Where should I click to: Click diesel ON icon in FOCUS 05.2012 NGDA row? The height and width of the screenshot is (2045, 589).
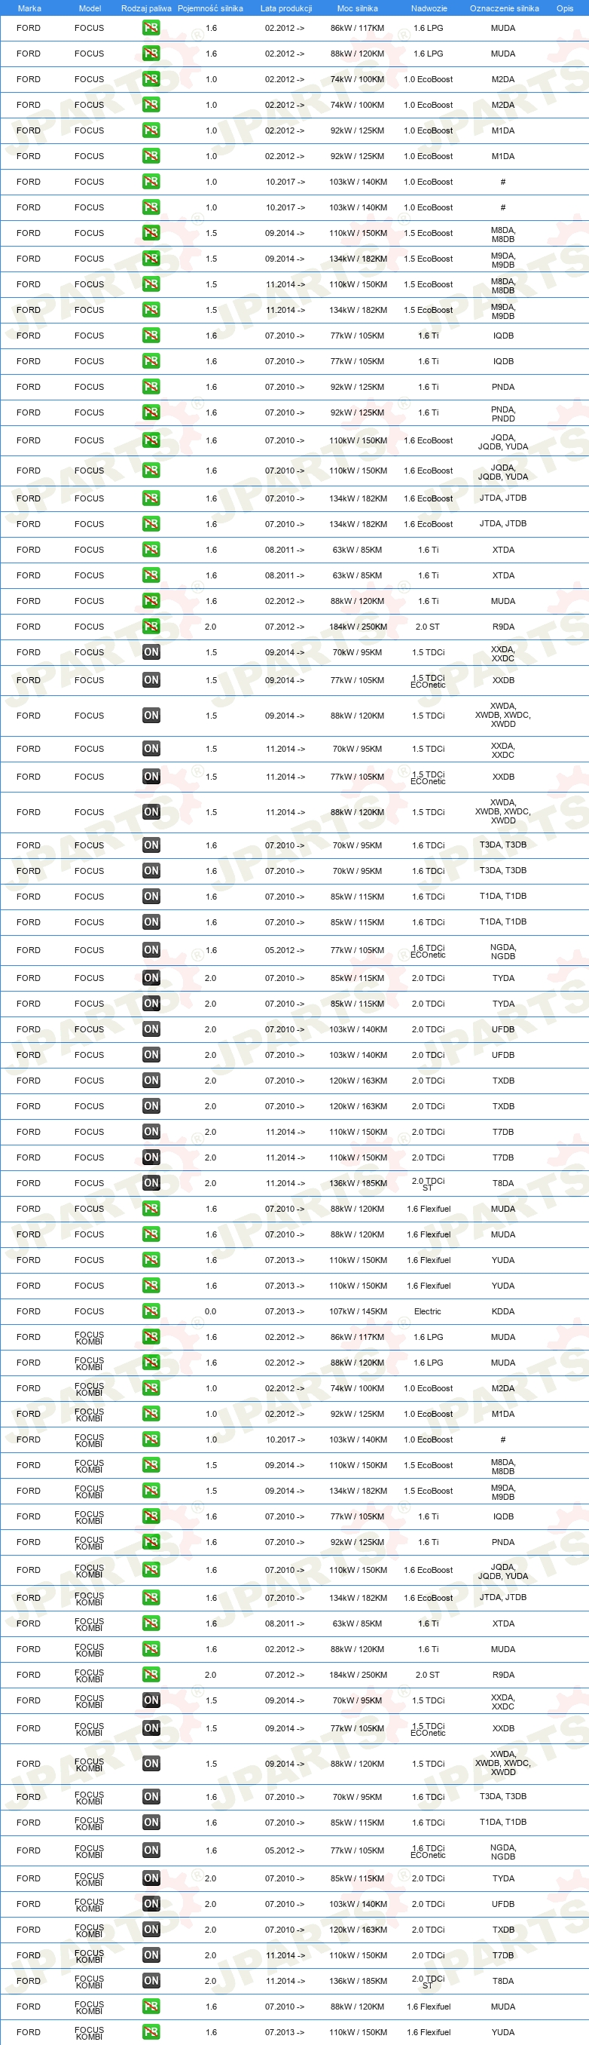point(151,949)
